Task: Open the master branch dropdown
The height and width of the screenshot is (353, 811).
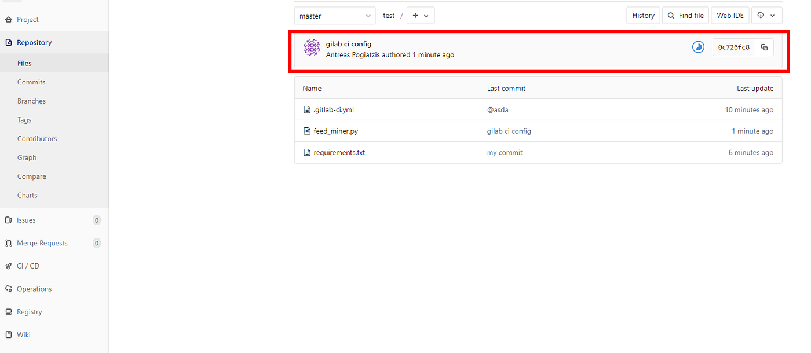Action: click(x=335, y=16)
